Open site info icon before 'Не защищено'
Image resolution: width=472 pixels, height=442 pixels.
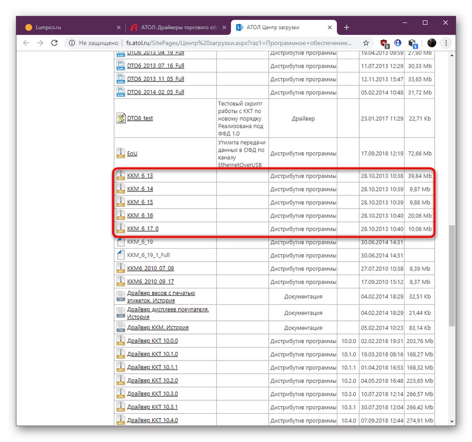[x=72, y=43]
